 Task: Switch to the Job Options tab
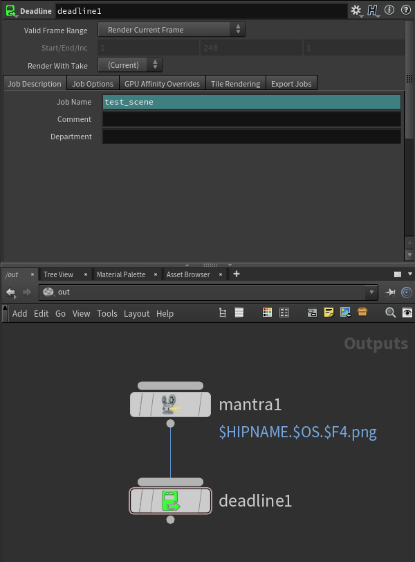click(x=93, y=84)
